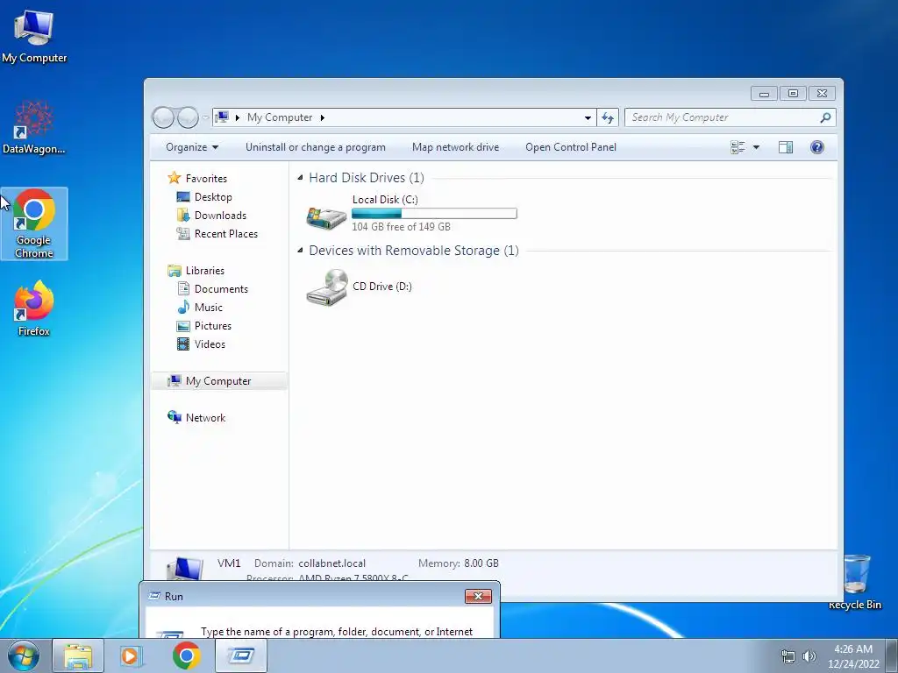This screenshot has height=673, width=898.
Task: Click the '104 GB free of 149 GB' text
Action: 401,227
